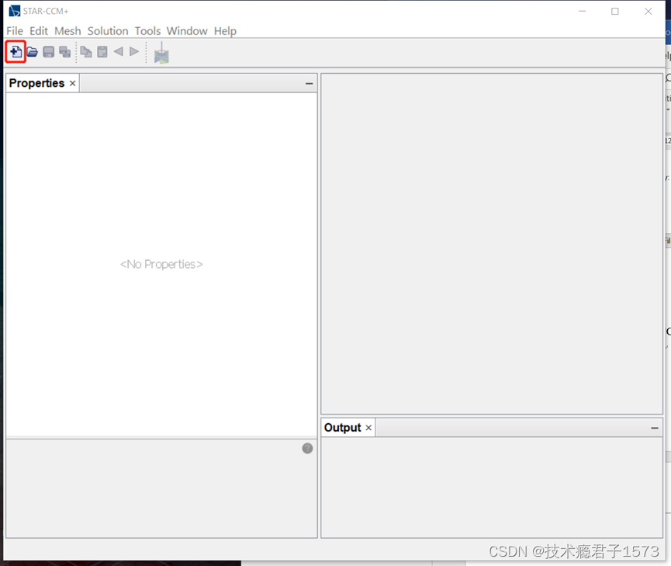
Task: Close the Properties tab
Action: [x=73, y=83]
